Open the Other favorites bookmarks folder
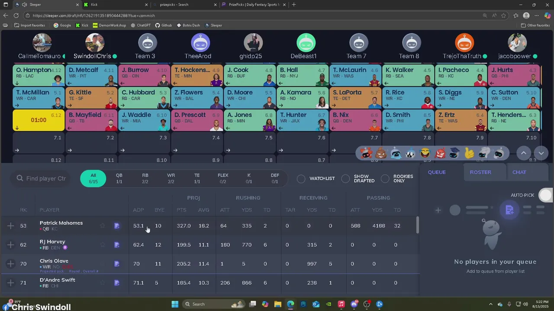The width and height of the screenshot is (554, 311). pyautogui.click(x=535, y=25)
